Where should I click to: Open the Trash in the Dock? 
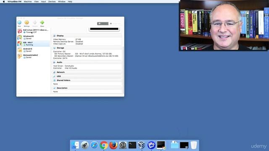pos(194,145)
